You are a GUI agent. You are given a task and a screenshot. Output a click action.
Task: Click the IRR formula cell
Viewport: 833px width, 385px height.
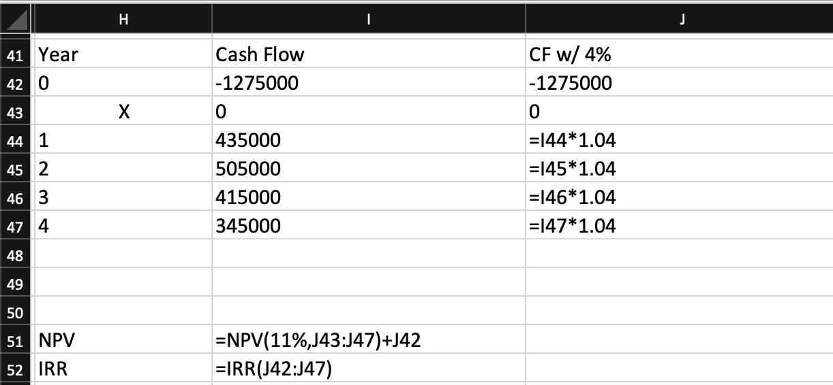369,369
